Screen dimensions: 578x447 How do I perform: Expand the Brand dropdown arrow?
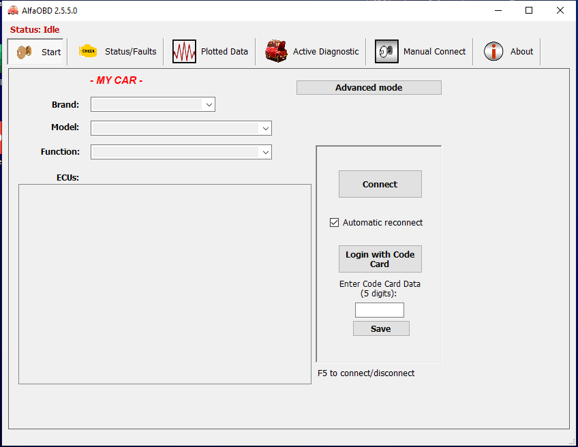[x=209, y=105]
